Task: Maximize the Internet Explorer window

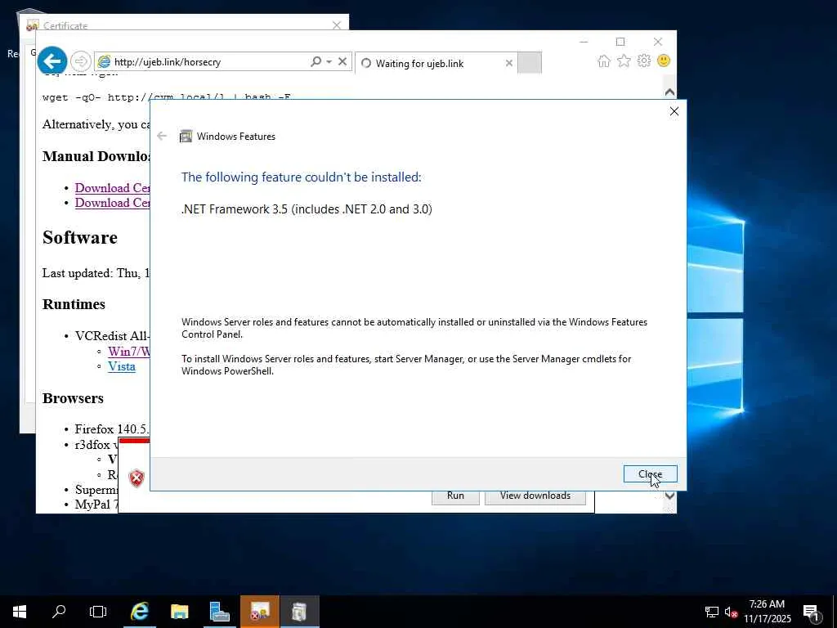Action: click(x=620, y=42)
